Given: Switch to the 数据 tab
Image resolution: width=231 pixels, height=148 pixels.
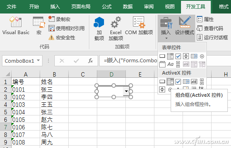Looking at the screenshot, I should click(x=128, y=7).
